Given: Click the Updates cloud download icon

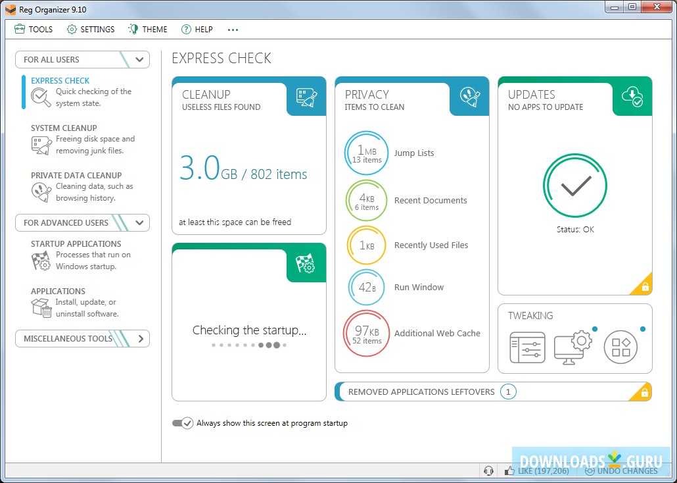Looking at the screenshot, I should (x=632, y=97).
